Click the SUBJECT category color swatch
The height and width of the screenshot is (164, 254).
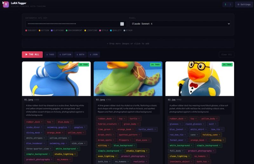coord(26,30)
